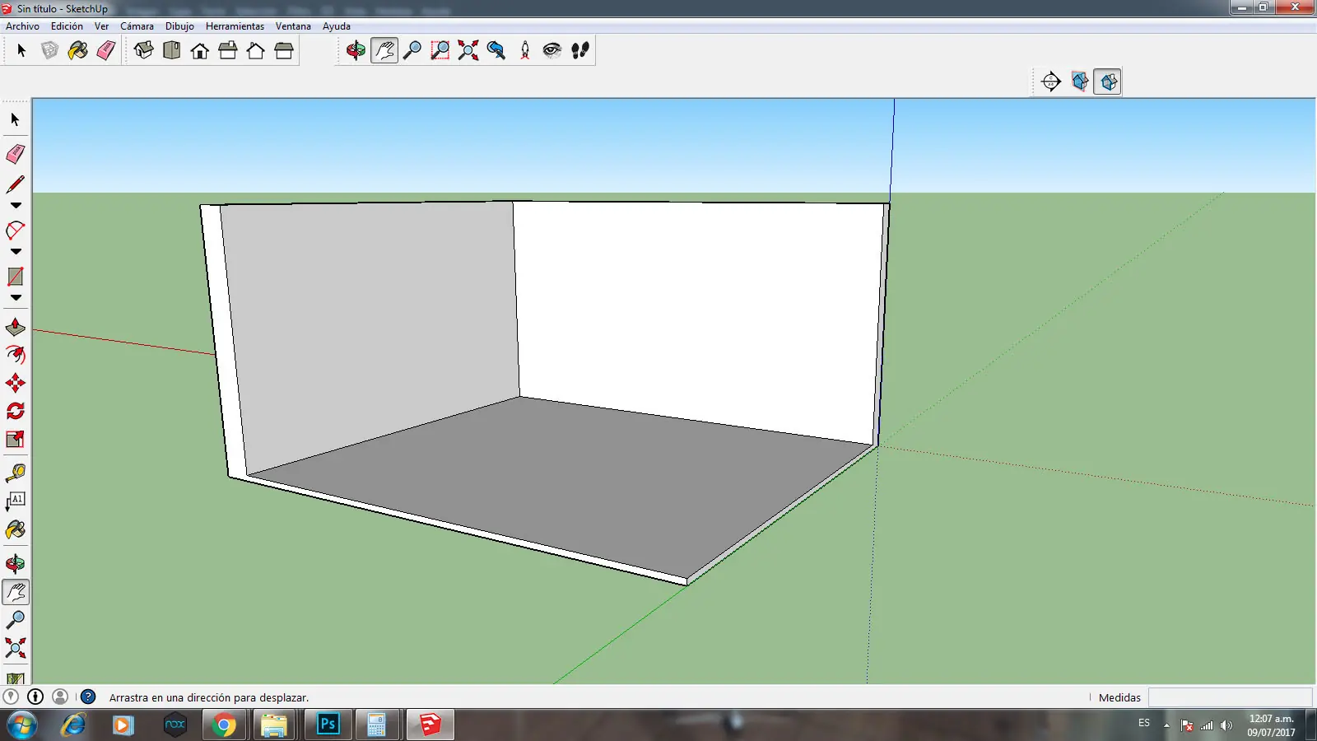The image size is (1317, 741).
Task: Toggle off the active Pan hand tool
Action: pos(384,50)
